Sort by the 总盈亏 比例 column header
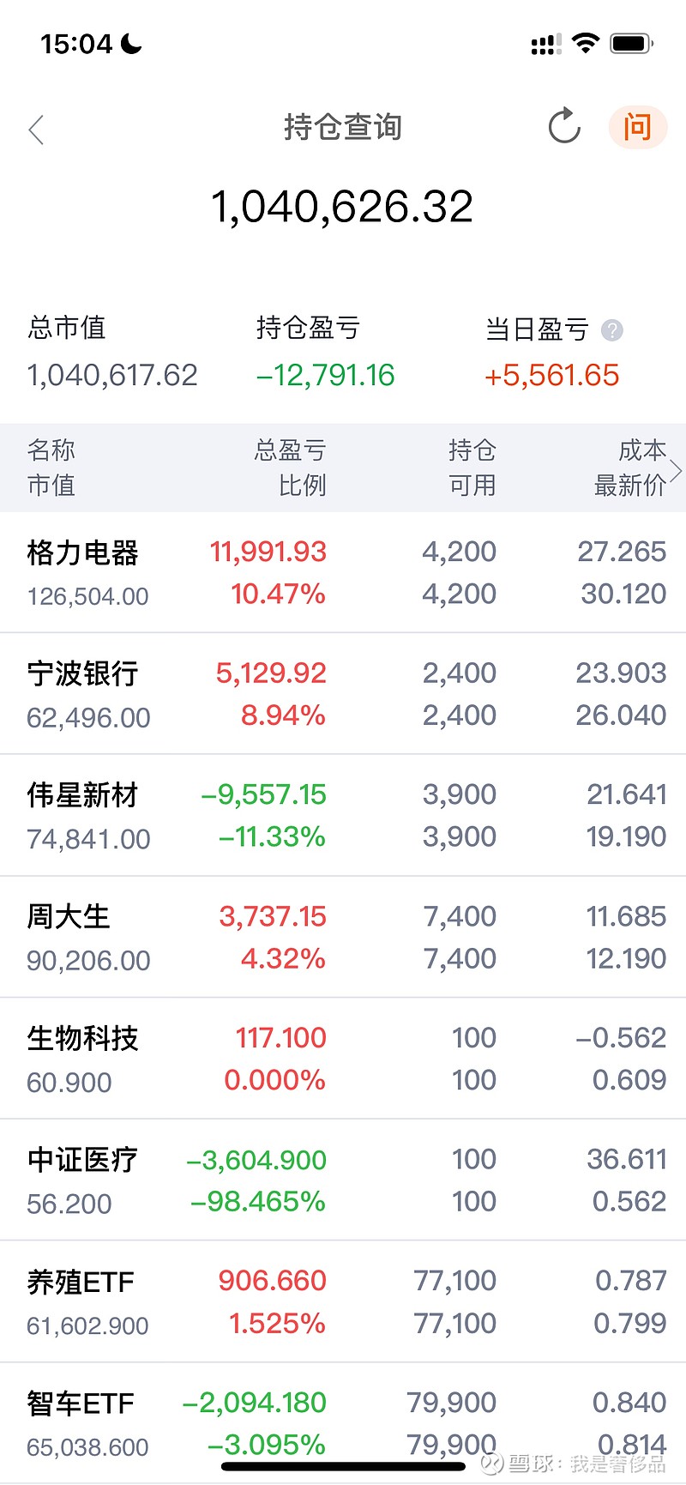Screen dimensions: 686x1485 pos(291,468)
